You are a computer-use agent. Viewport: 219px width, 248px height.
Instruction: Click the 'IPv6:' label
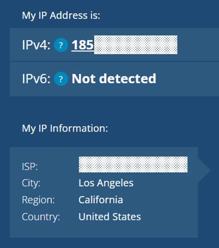coord(36,79)
